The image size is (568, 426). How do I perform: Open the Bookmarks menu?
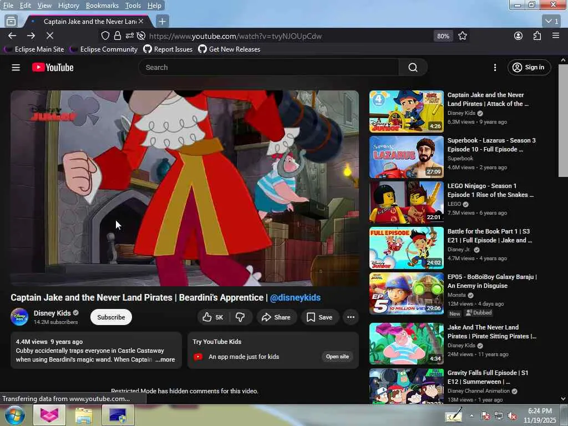pos(102,6)
